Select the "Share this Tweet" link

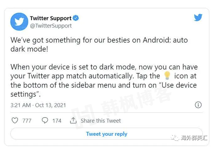click(x=101, y=121)
